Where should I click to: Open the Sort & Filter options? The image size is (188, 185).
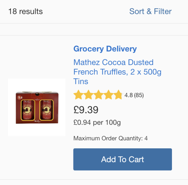point(150,11)
